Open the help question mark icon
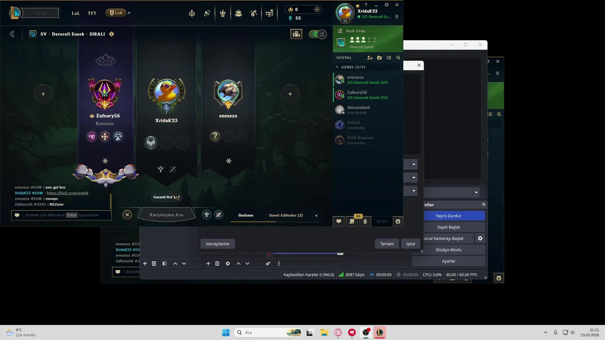Image resolution: width=605 pixels, height=340 pixels. [x=366, y=5]
